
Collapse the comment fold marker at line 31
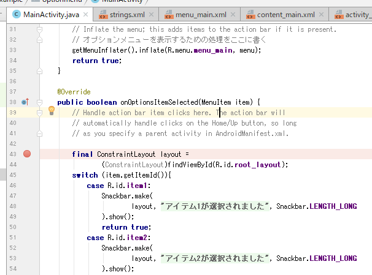click(x=40, y=29)
